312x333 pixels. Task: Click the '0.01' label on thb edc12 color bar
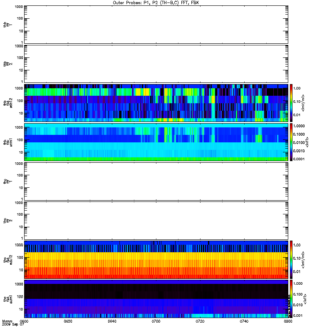[297, 115]
